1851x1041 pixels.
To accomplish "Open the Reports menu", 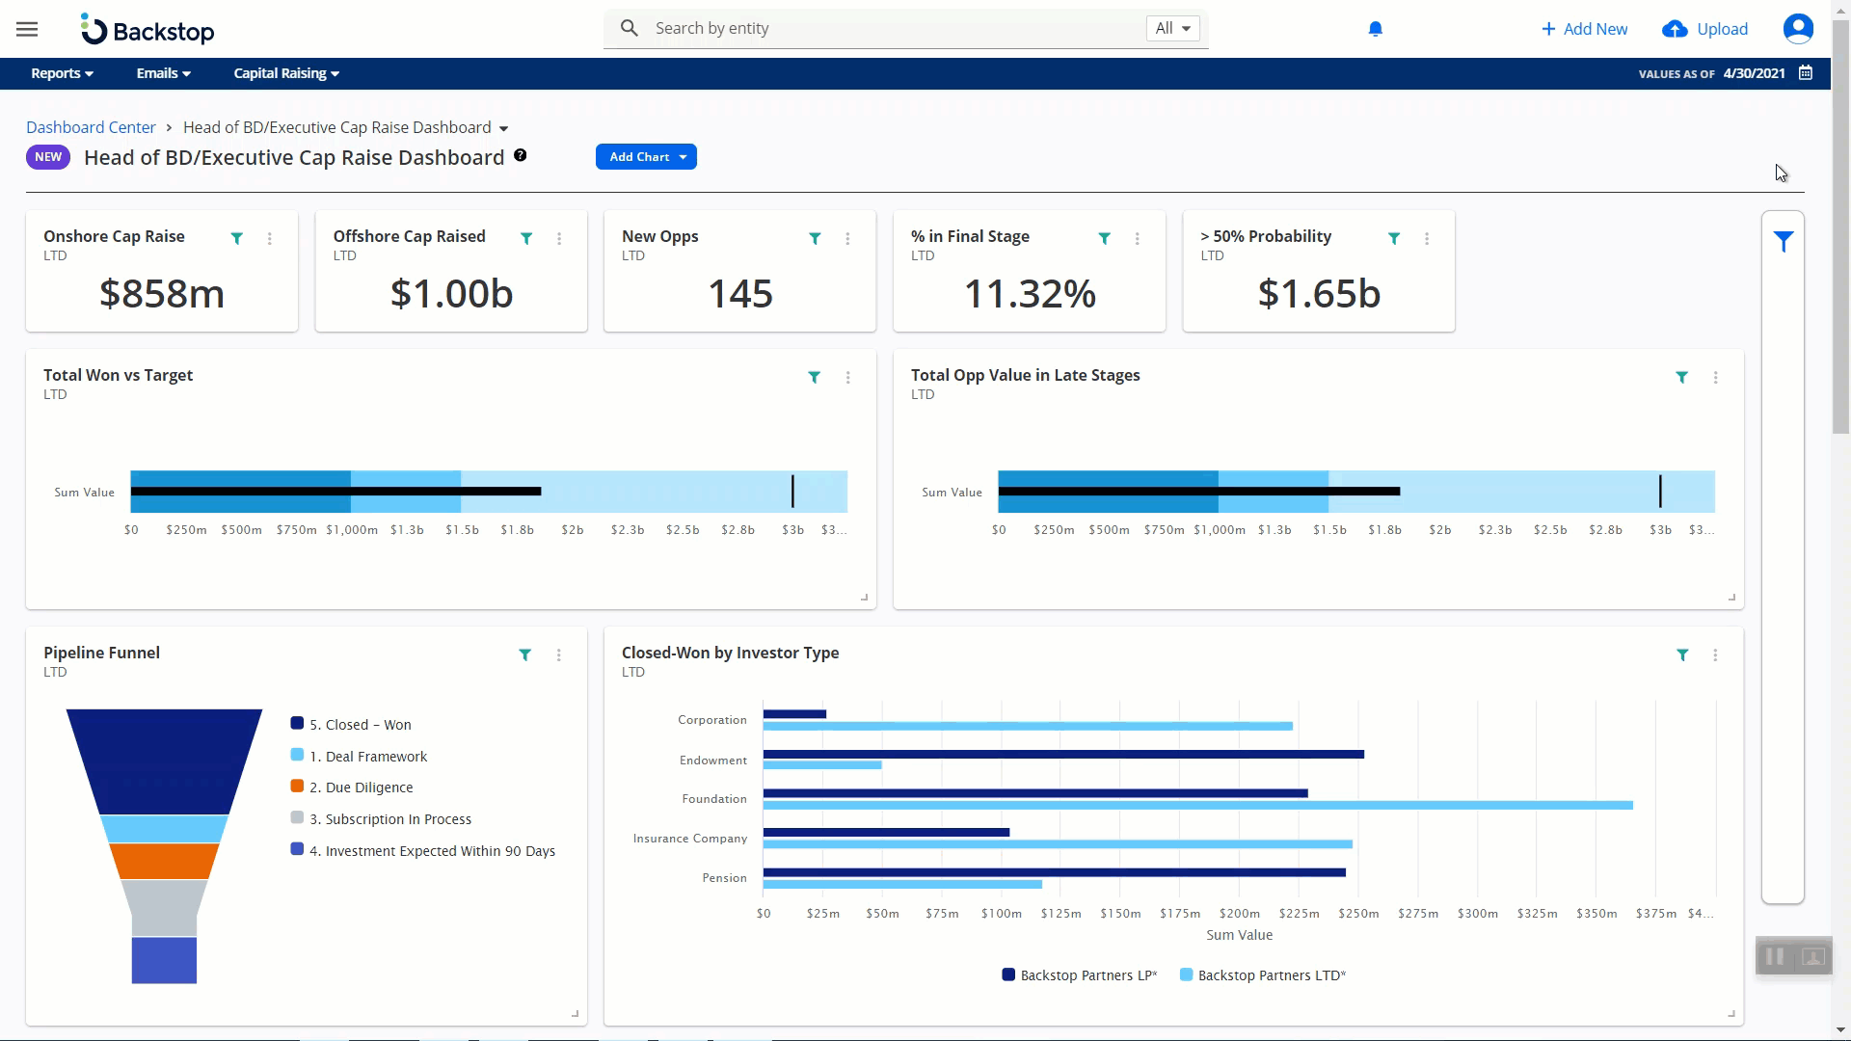I will (62, 73).
